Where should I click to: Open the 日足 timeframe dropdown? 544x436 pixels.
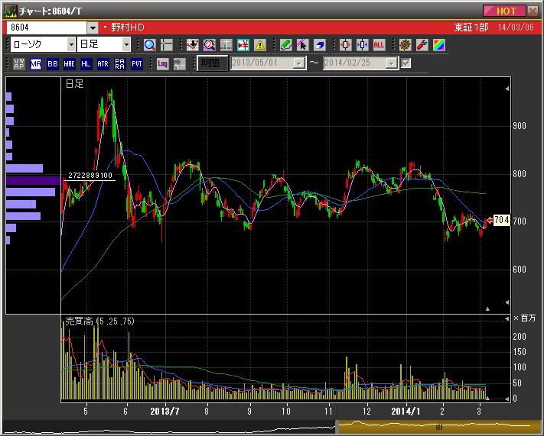[126, 45]
